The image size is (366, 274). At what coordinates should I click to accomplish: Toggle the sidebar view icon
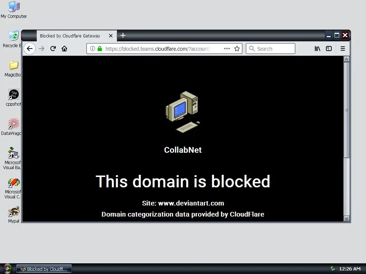pyautogui.click(x=329, y=49)
